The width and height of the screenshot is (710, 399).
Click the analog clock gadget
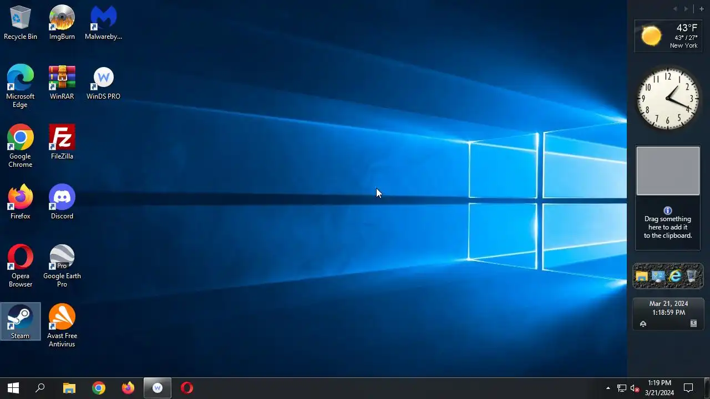pos(668,99)
